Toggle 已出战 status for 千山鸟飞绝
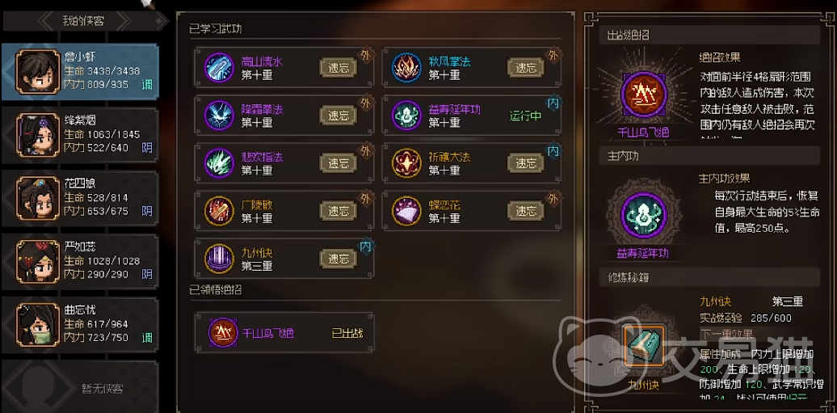The width and height of the screenshot is (837, 413). click(347, 334)
